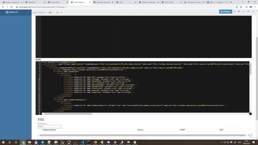258x145 pixels.
Task: Click the Автор column header
Action: coord(140,130)
